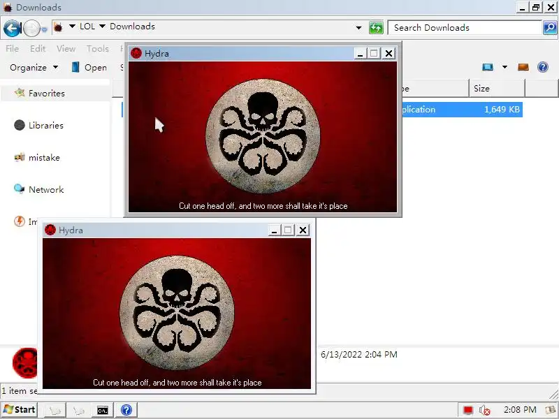Click the red flag tray icon
This screenshot has width=559, height=419.
(467, 410)
